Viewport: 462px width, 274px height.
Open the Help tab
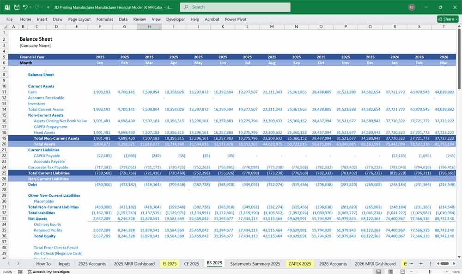pyautogui.click(x=195, y=19)
